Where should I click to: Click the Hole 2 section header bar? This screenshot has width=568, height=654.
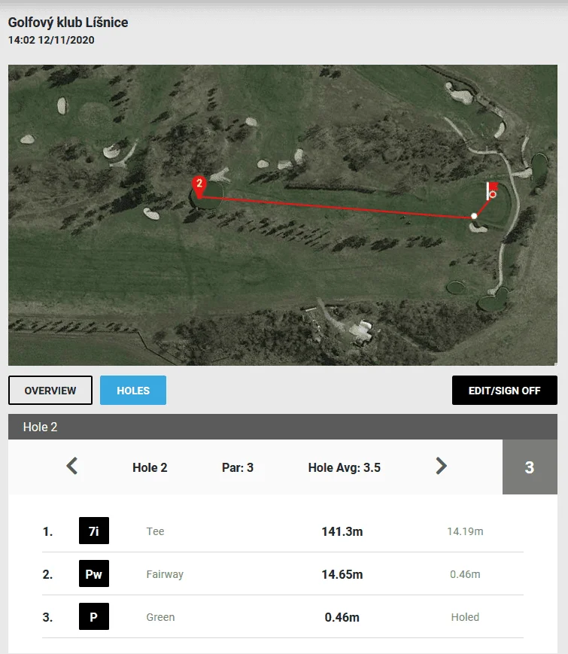(x=283, y=427)
